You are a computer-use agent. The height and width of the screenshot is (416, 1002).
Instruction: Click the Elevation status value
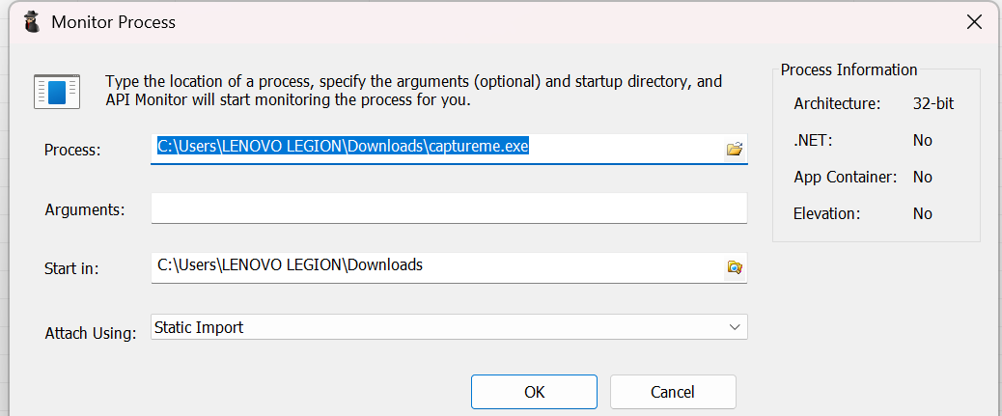tap(923, 213)
